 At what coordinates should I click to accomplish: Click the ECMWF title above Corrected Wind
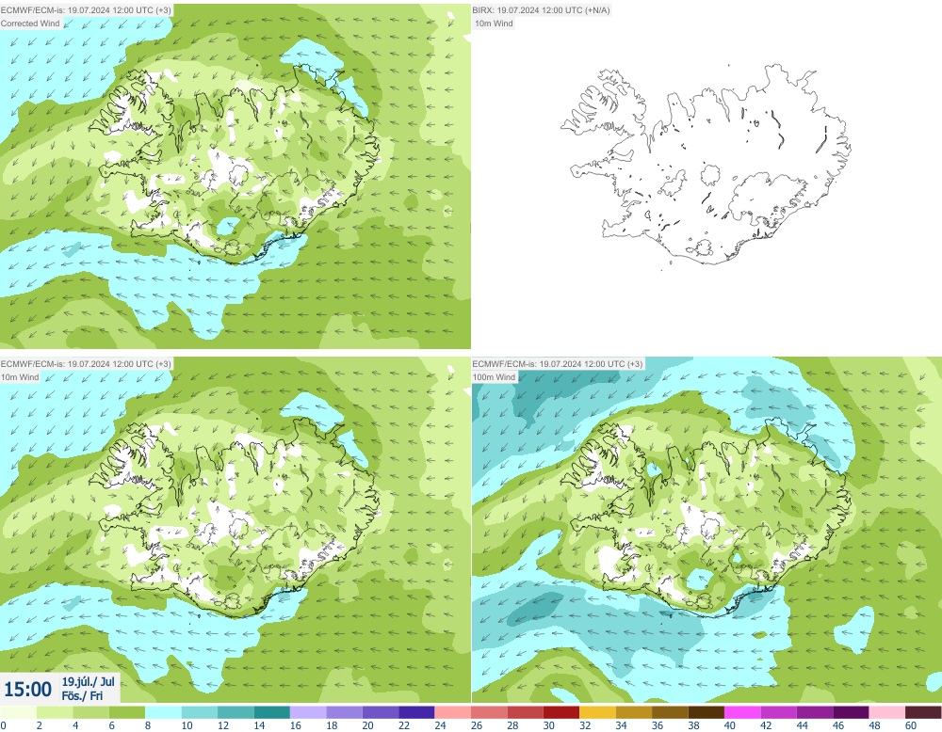pyautogui.click(x=86, y=10)
